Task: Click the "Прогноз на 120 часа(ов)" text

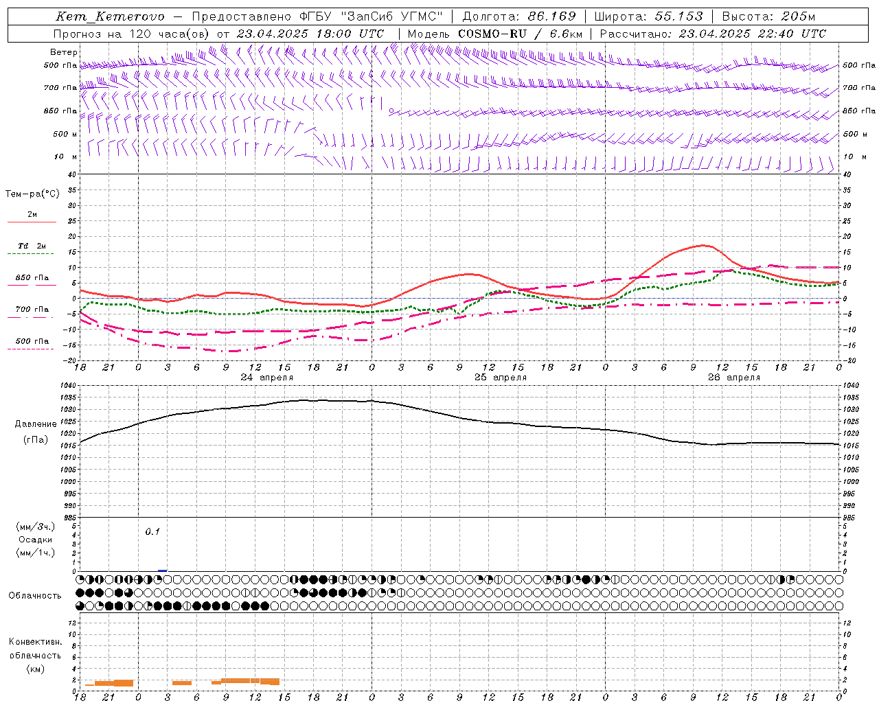Action: click(132, 34)
